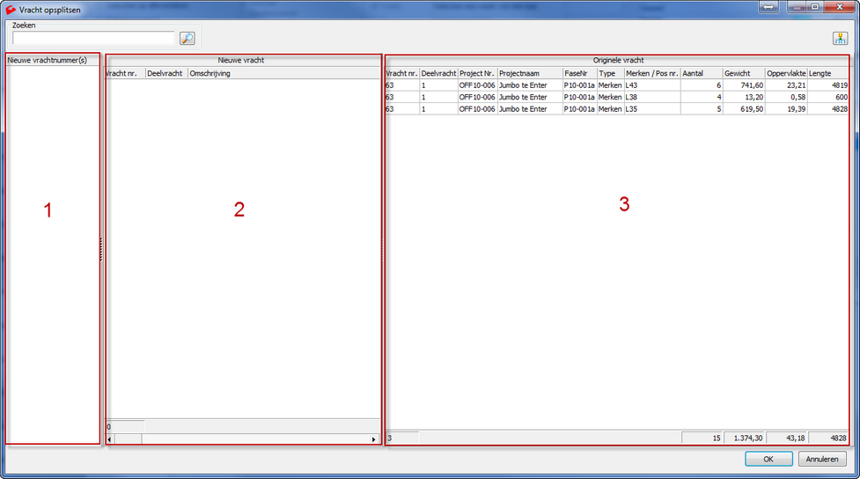Sort by the Projectnaam column header

pos(529,73)
